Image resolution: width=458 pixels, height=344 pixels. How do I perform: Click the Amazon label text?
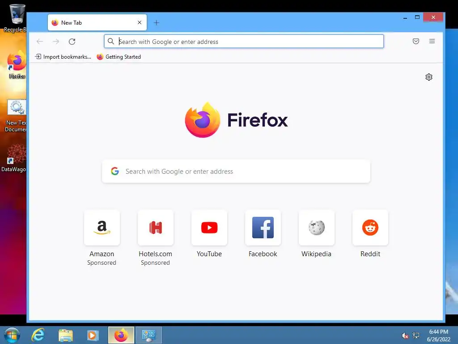click(102, 254)
